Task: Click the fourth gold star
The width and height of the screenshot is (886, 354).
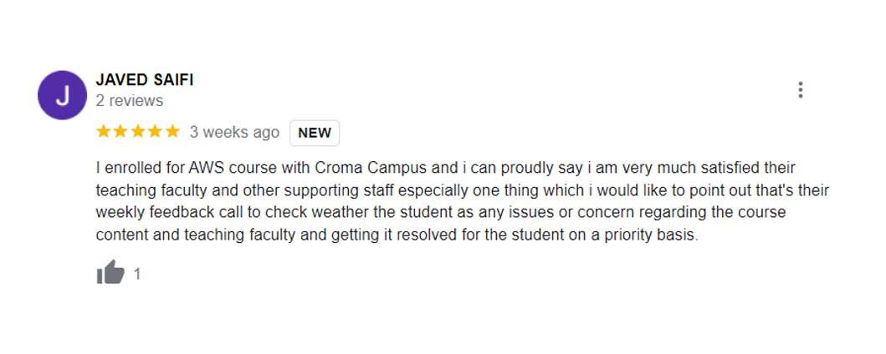Action: point(156,132)
